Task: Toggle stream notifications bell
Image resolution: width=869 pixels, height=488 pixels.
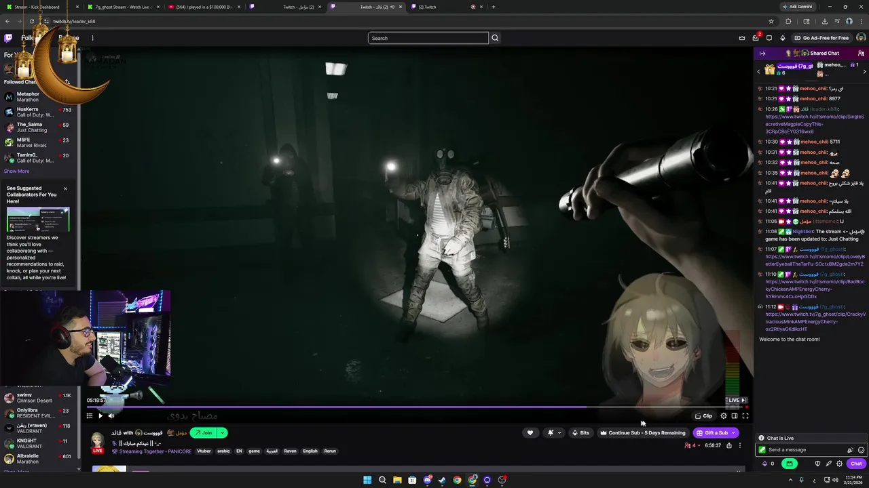Action: [551, 433]
